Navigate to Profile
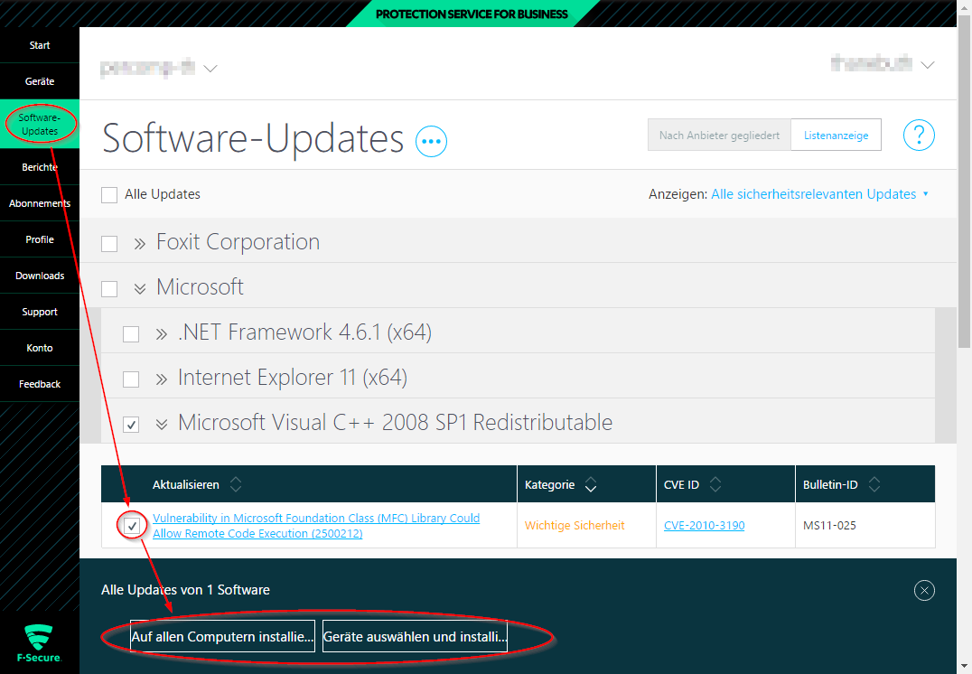The width and height of the screenshot is (972, 674). pos(40,239)
